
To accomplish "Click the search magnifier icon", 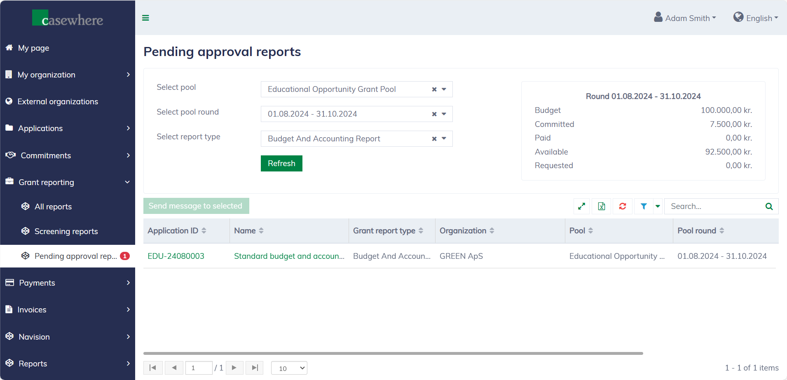I will [x=769, y=206].
